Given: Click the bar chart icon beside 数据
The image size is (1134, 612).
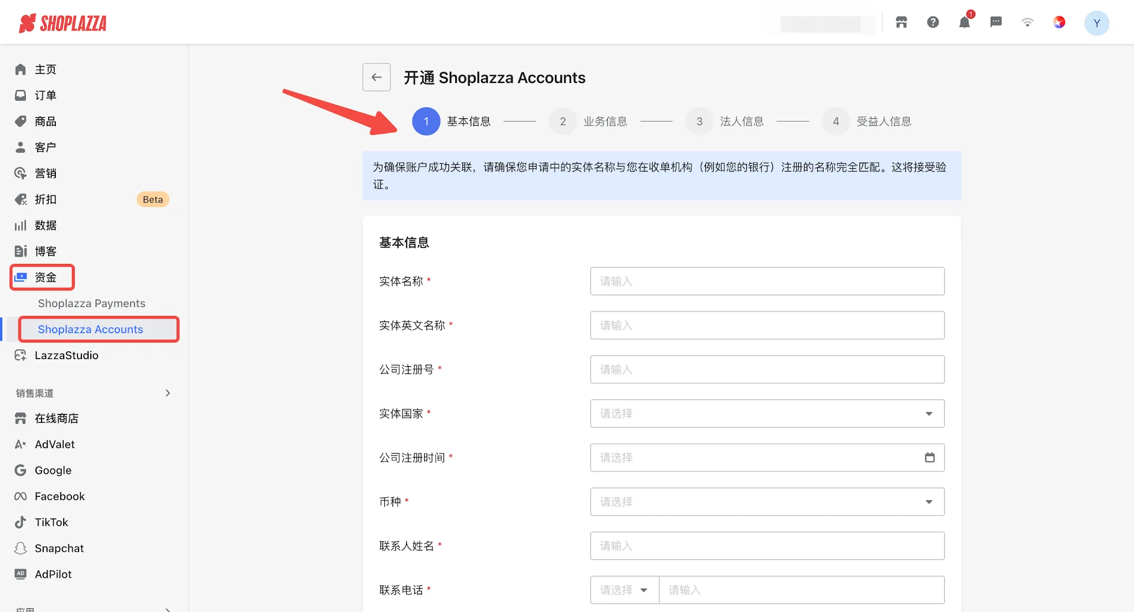Looking at the screenshot, I should click(20, 225).
